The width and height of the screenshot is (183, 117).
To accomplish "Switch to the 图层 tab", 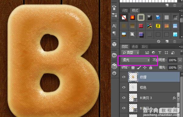I will click(125, 46).
